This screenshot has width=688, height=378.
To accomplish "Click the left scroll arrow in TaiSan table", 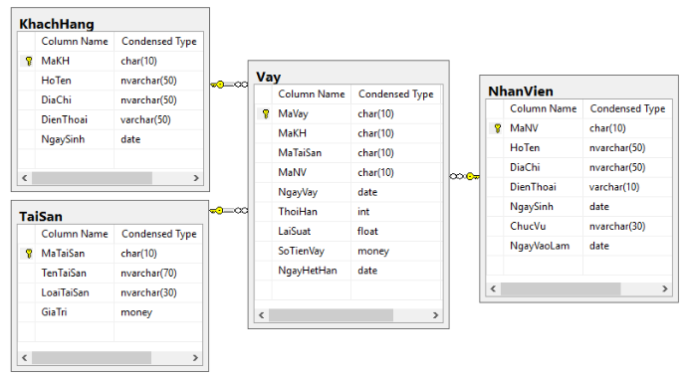I will pos(25,358).
